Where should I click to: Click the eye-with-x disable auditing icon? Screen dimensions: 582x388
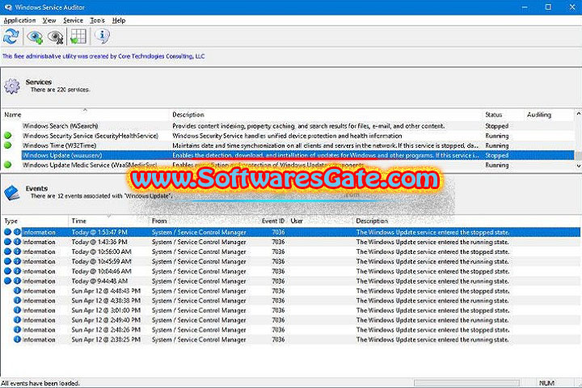(56, 36)
